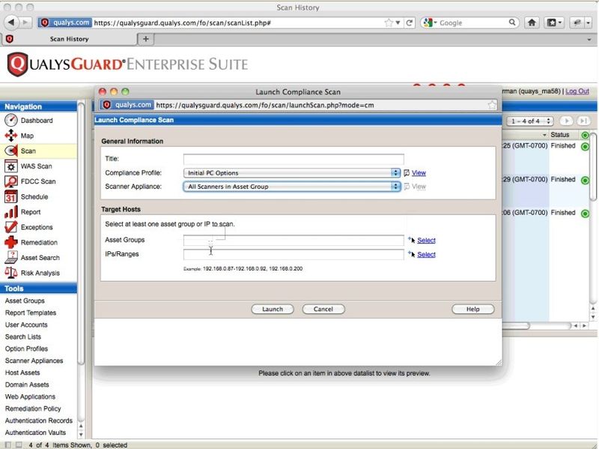Open Domain Assets under Tools
This screenshot has height=449, width=599.
[27, 385]
